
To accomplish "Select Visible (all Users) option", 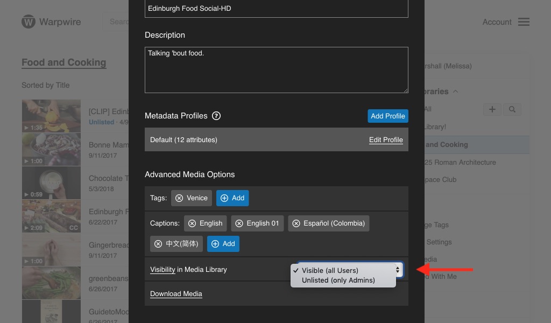I will [x=343, y=270].
